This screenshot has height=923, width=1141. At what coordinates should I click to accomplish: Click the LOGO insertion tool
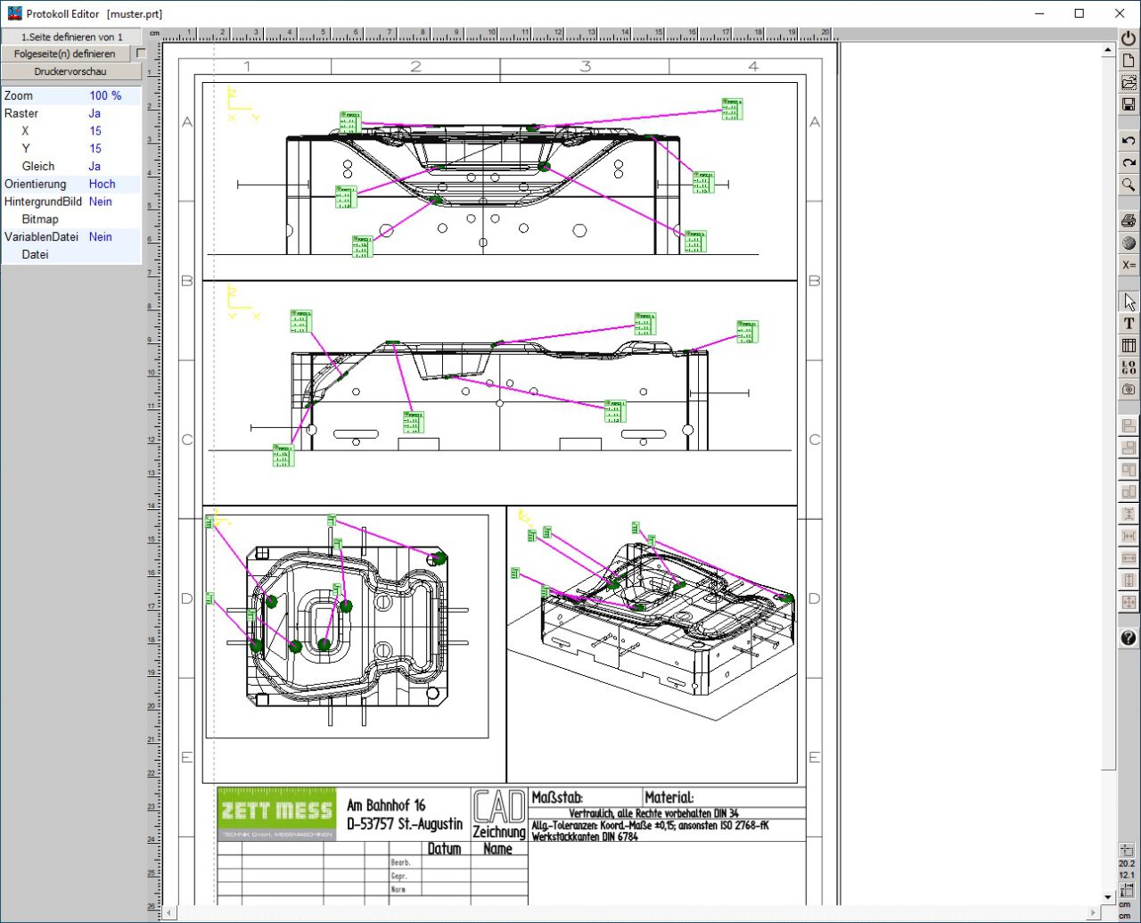pyautogui.click(x=1128, y=366)
